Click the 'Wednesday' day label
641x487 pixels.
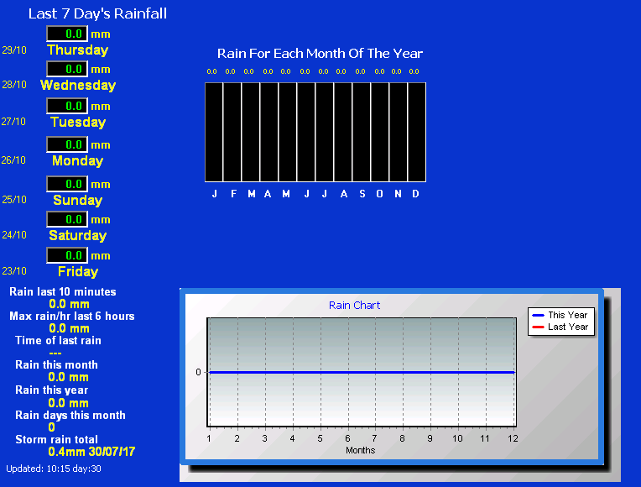[78, 85]
